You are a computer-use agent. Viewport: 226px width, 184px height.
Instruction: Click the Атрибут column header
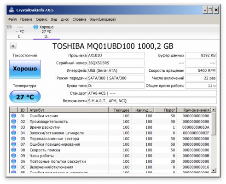pyautogui.click(x=68, y=110)
